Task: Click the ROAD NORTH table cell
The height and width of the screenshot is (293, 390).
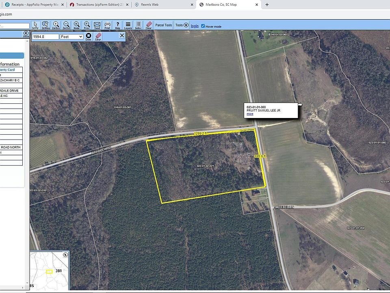Action: 11,147
